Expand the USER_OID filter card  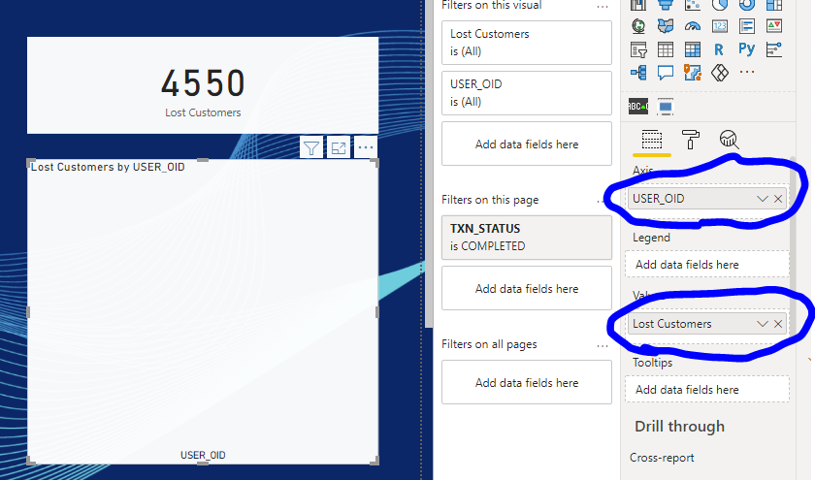pyautogui.click(x=527, y=93)
